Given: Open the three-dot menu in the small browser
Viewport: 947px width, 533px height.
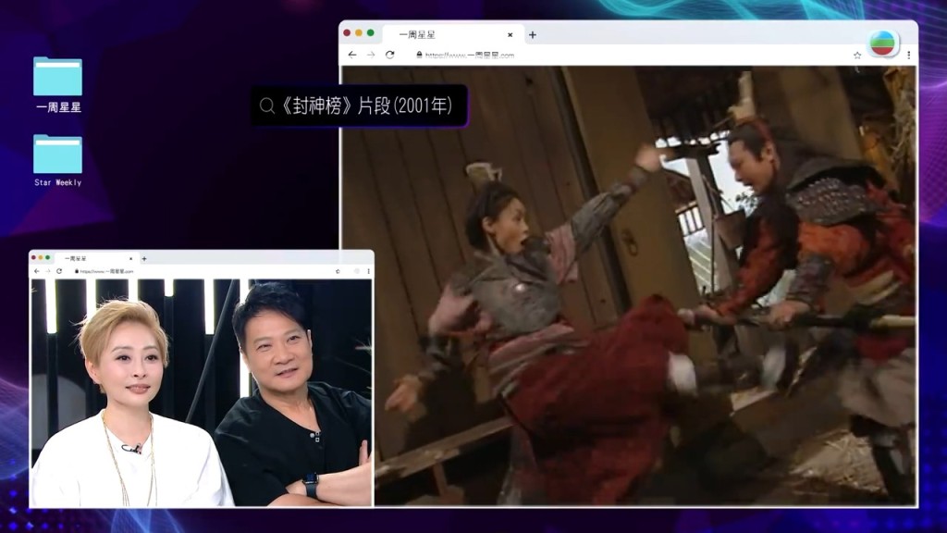Looking at the screenshot, I should (x=368, y=271).
